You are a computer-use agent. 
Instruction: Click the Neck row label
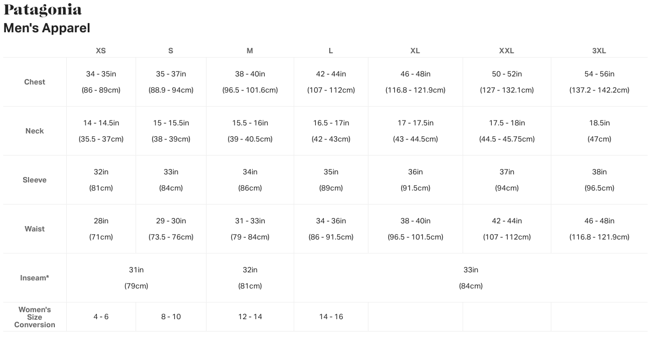34,131
